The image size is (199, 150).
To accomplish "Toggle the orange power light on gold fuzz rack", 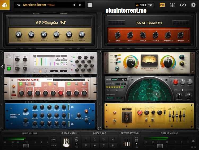I will coord(115,112).
